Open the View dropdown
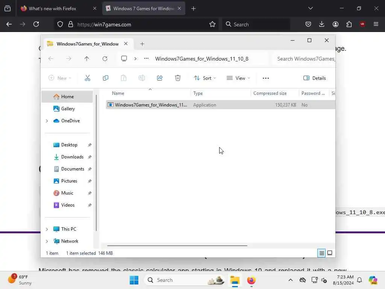Image resolution: width=385 pixels, height=289 pixels. 238,78
